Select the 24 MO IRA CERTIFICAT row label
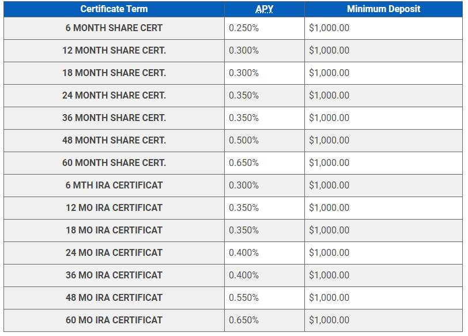 (x=114, y=253)
